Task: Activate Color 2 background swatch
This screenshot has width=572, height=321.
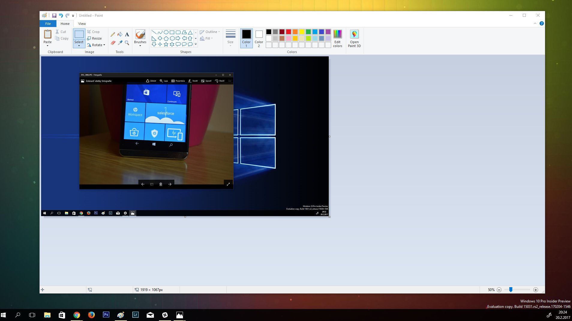Action: pos(259,38)
